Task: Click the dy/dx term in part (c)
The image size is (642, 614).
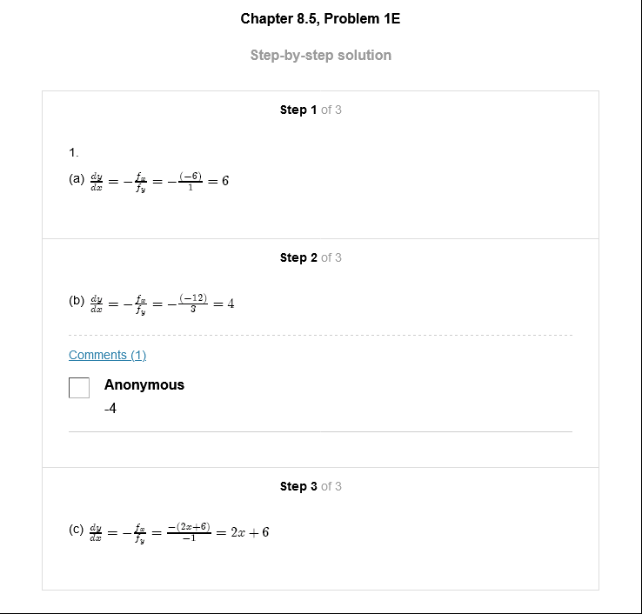Action: click(x=96, y=531)
